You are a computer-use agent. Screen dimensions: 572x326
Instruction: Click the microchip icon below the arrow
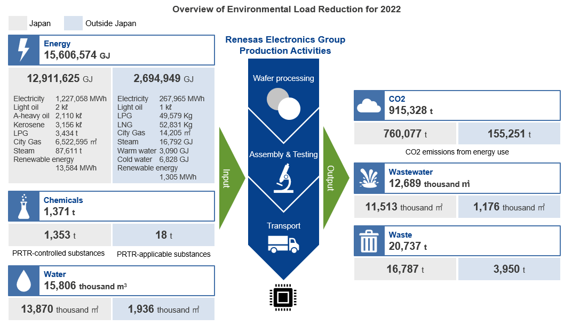click(x=283, y=298)
